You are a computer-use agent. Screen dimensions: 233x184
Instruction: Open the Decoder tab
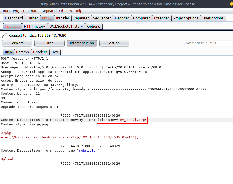click(122, 18)
